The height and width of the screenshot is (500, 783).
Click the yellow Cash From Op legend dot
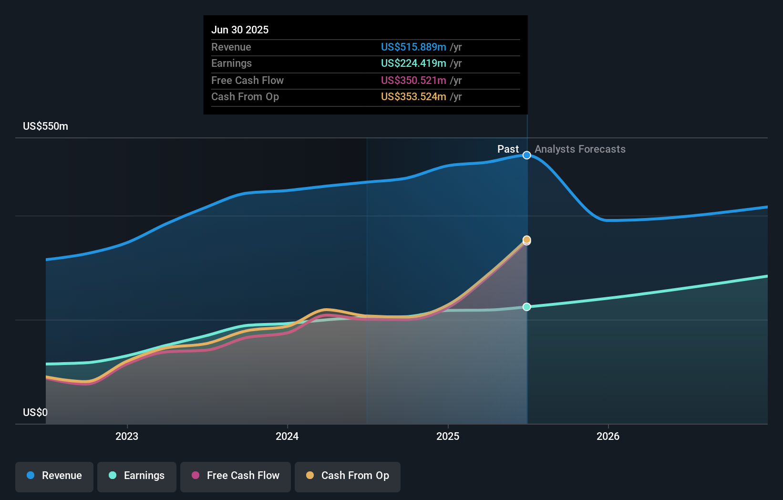(x=310, y=476)
